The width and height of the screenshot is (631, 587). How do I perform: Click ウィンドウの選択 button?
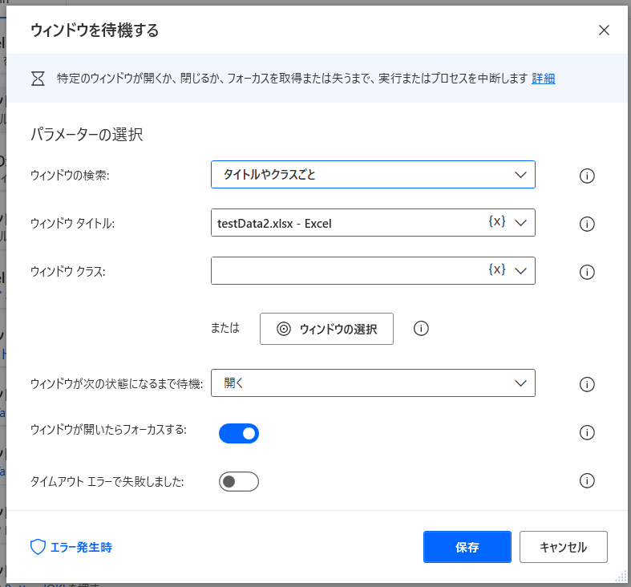tap(326, 329)
